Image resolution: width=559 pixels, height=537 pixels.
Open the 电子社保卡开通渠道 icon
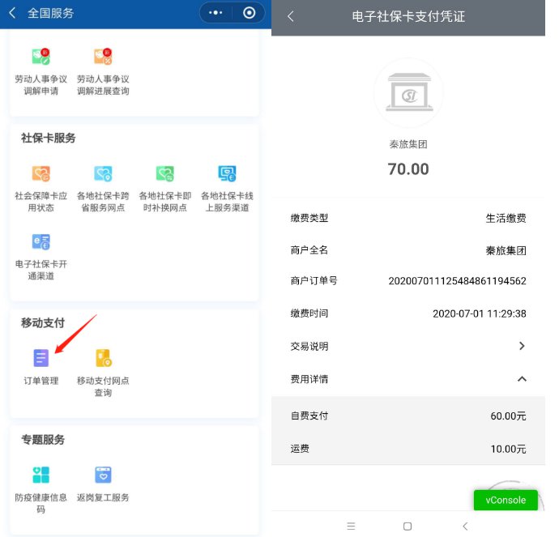41,242
